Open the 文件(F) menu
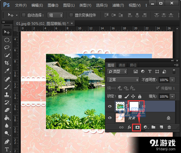This screenshot has width=181, height=153. click(21, 5)
